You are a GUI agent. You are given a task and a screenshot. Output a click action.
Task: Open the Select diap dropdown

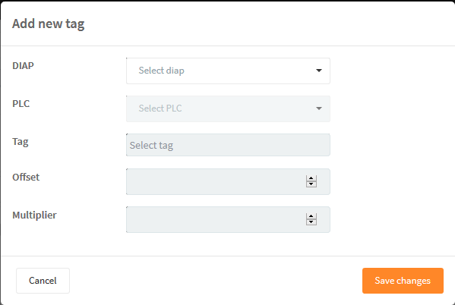tap(228, 71)
